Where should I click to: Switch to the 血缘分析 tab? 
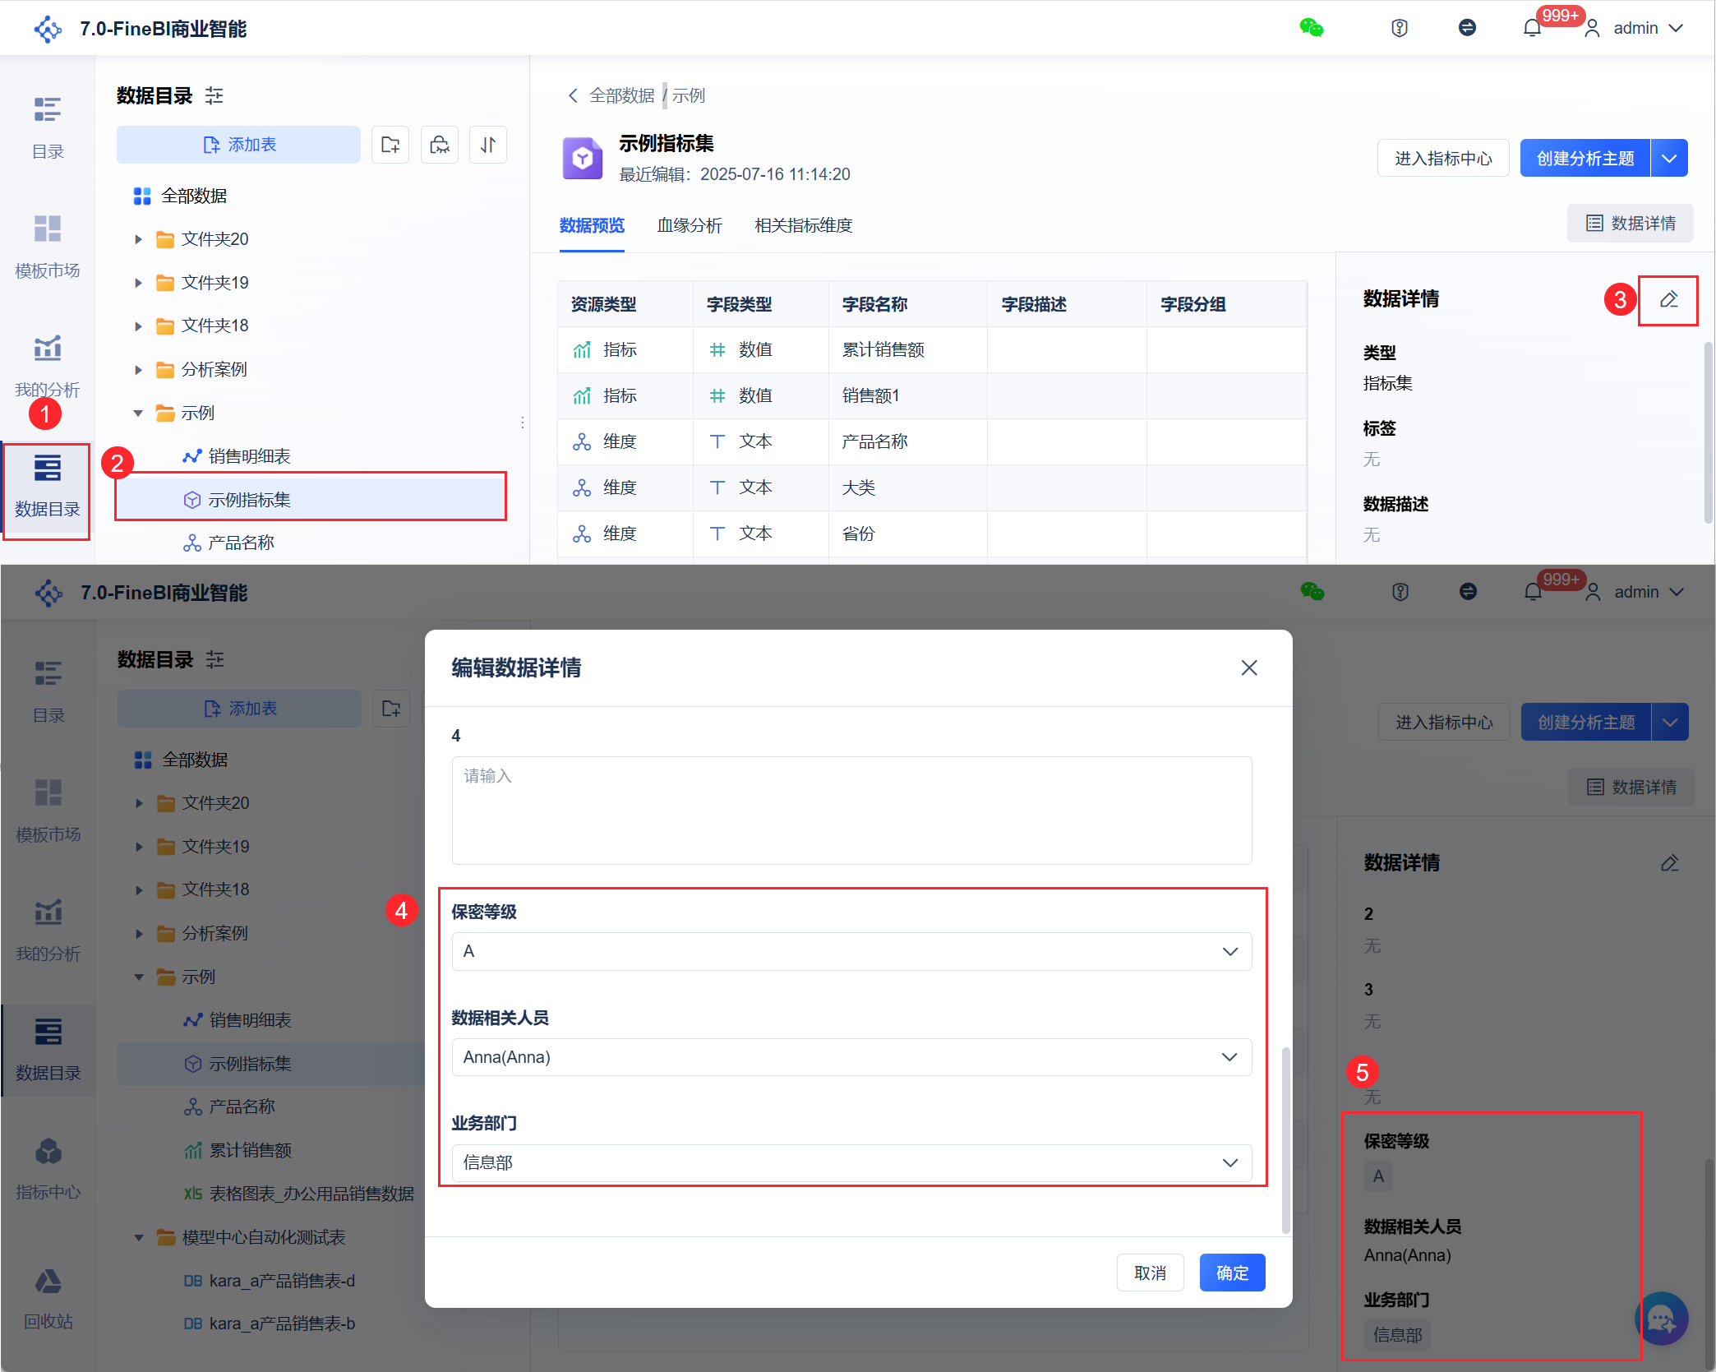690,225
